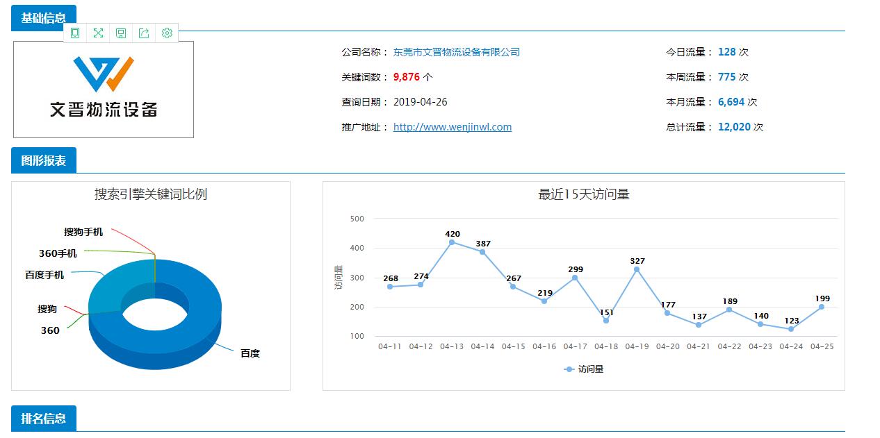This screenshot has width=880, height=438.
Task: Open the 基础信息 section tab
Action: (44, 18)
